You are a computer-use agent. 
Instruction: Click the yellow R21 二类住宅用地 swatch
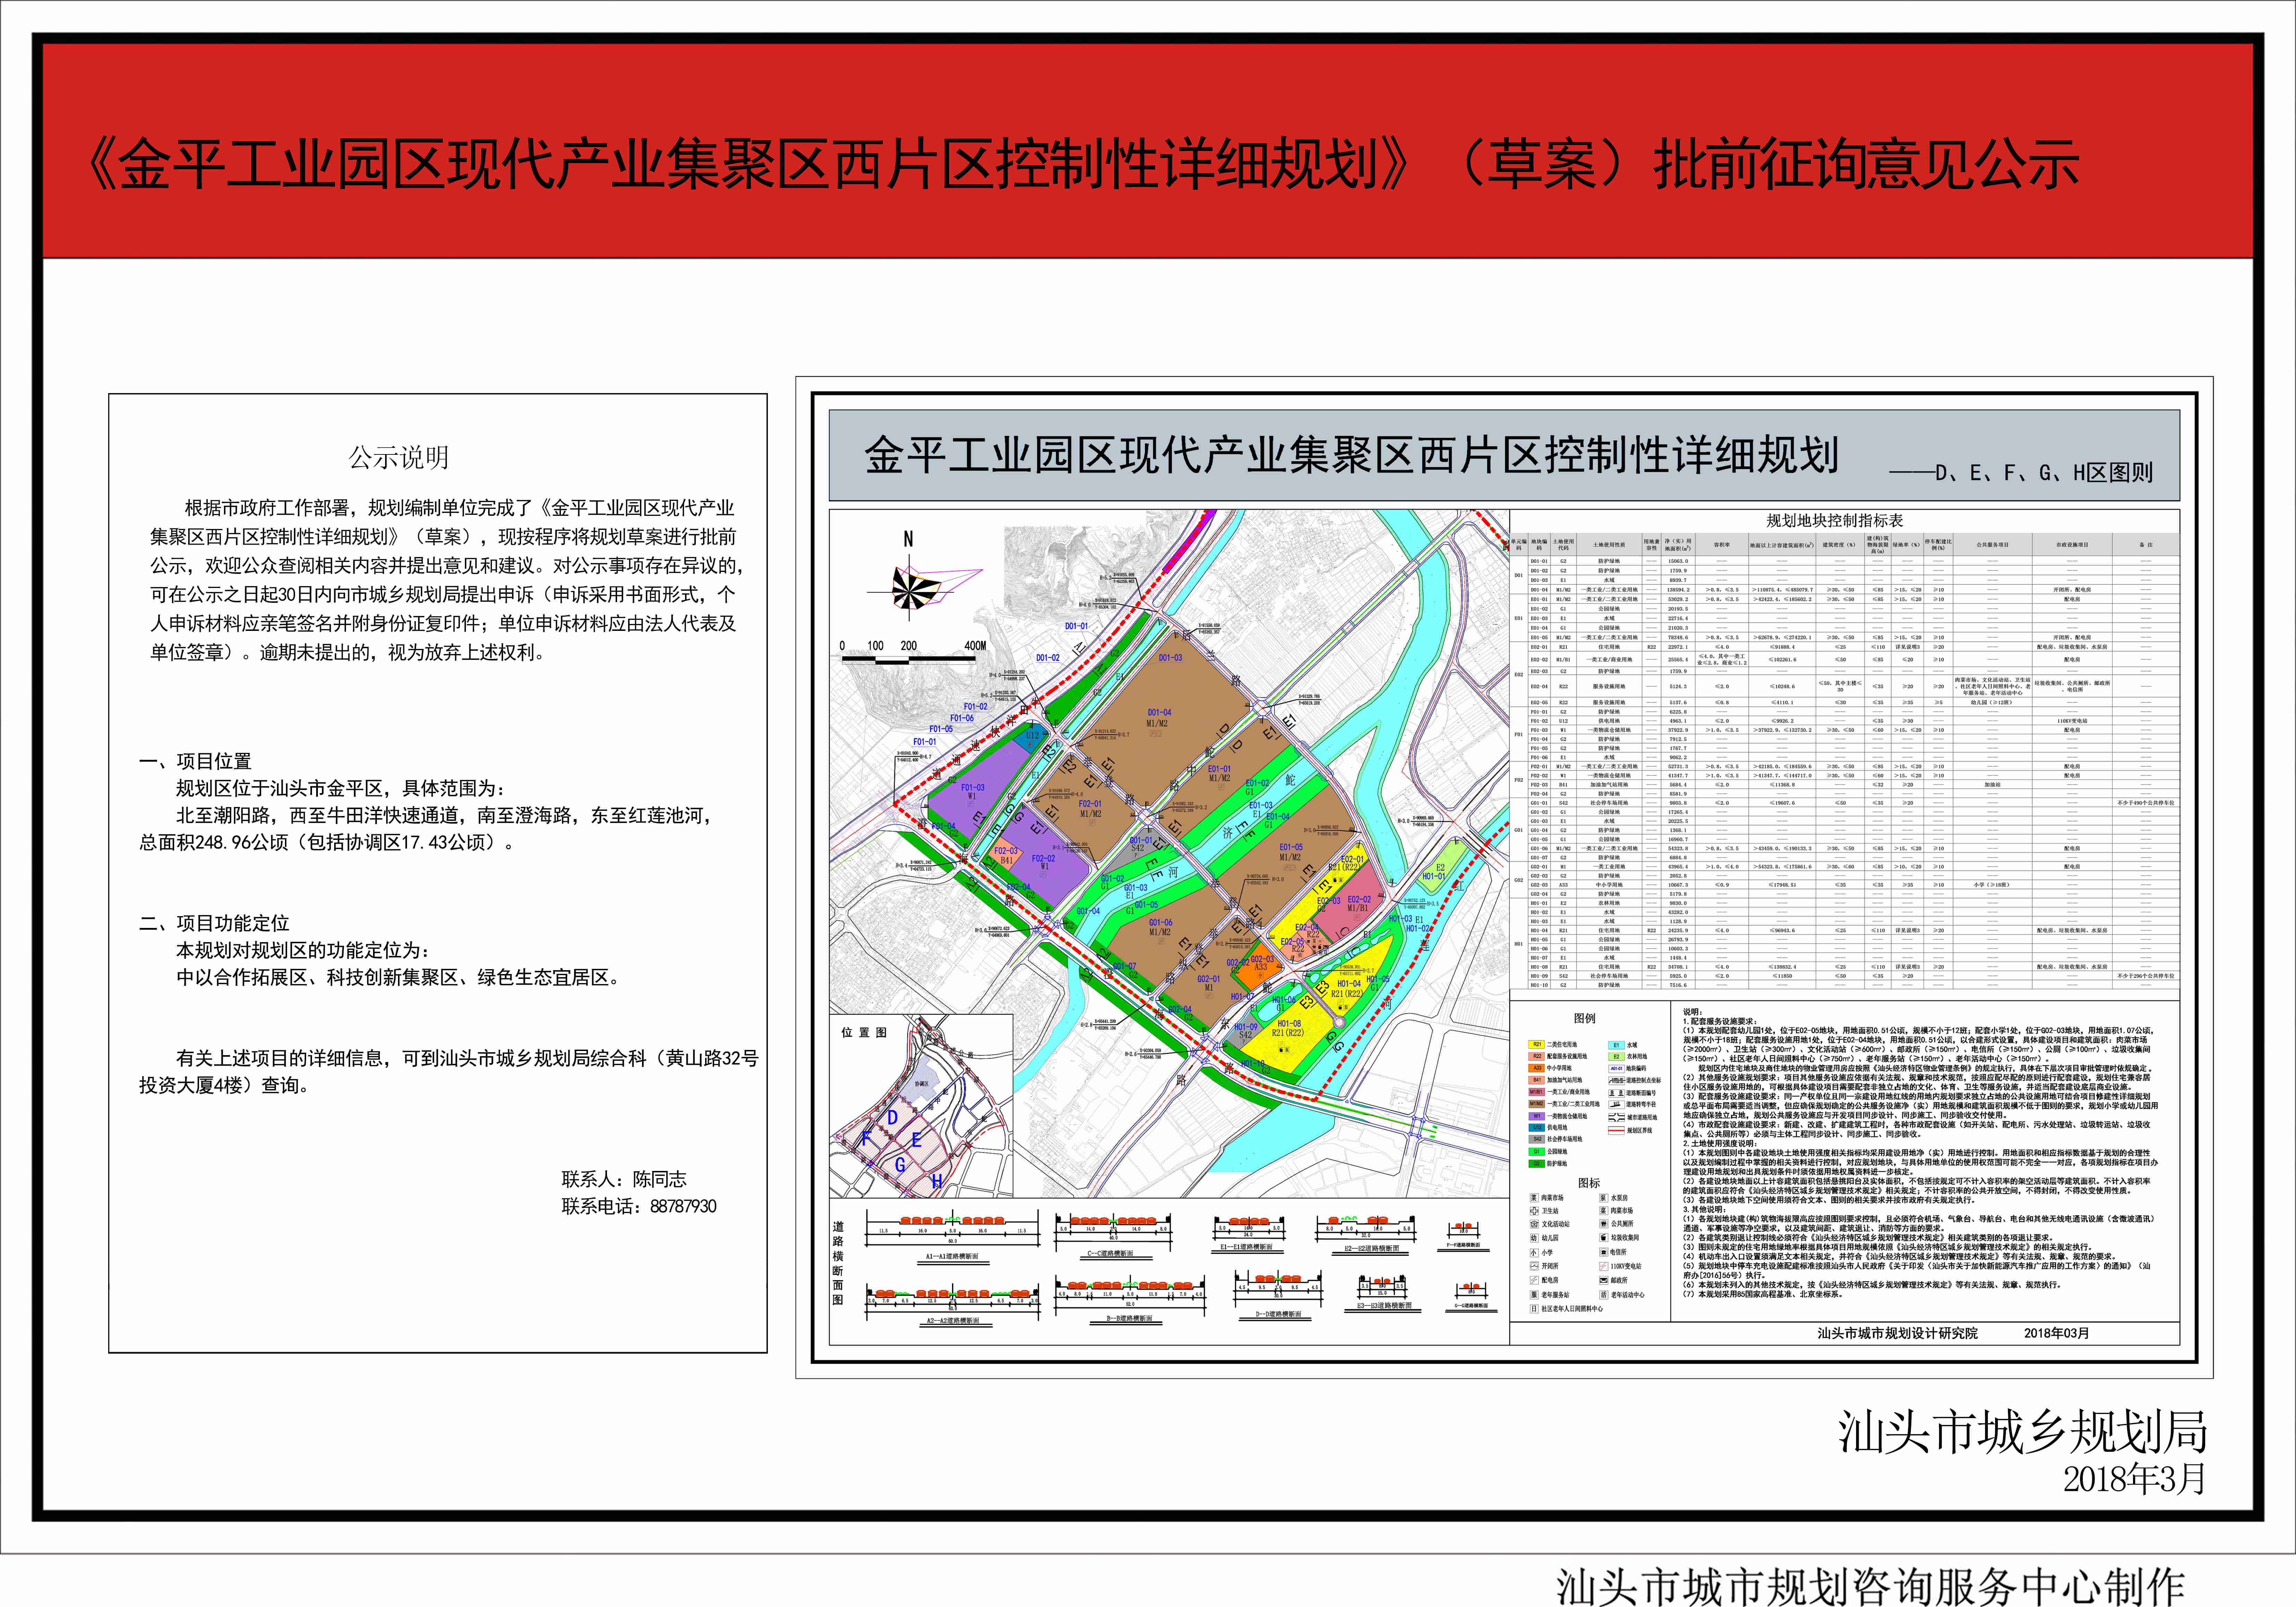tap(1537, 1045)
